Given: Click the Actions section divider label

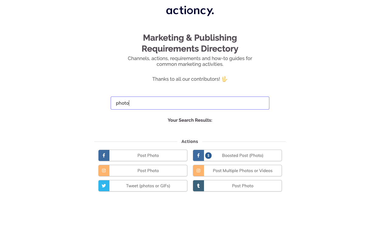Looking at the screenshot, I should point(190,141).
